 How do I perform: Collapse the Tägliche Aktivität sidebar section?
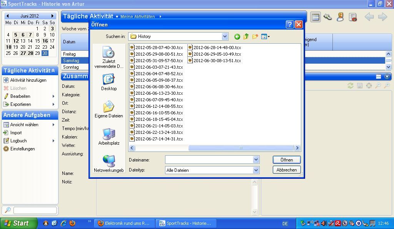53,71
